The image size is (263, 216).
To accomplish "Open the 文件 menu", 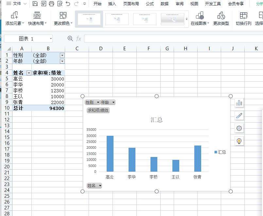I will click(x=16, y=4).
